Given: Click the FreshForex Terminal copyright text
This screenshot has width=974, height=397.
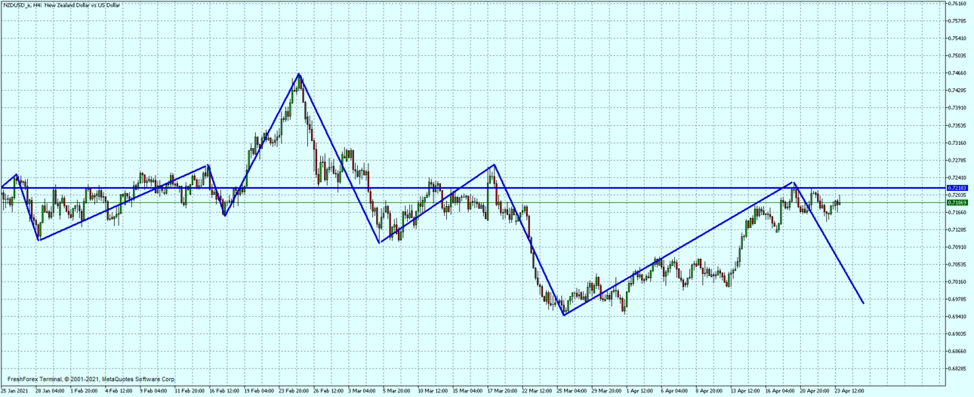Looking at the screenshot, I should coord(91,379).
